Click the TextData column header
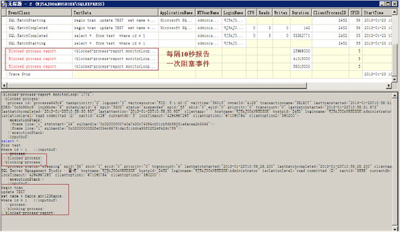 coord(115,12)
